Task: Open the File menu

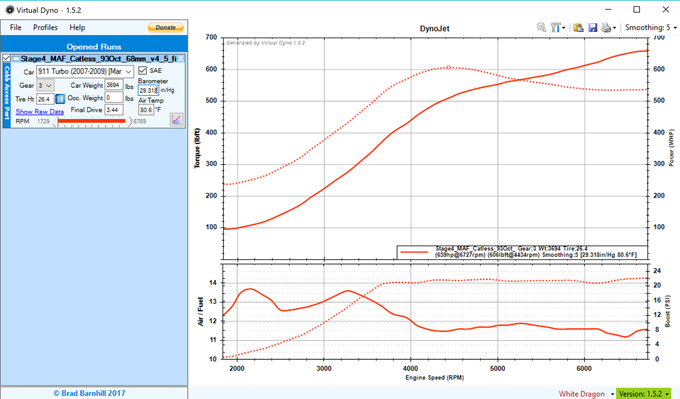Action: pyautogui.click(x=16, y=28)
